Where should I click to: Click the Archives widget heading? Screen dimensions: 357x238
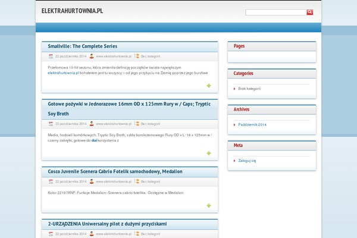click(x=242, y=109)
